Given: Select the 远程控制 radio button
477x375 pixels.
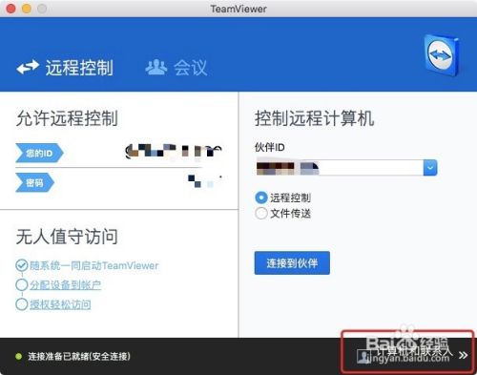Looking at the screenshot, I should click(x=261, y=198).
